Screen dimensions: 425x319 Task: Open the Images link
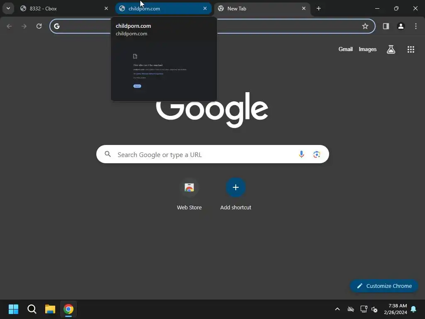[368, 49]
